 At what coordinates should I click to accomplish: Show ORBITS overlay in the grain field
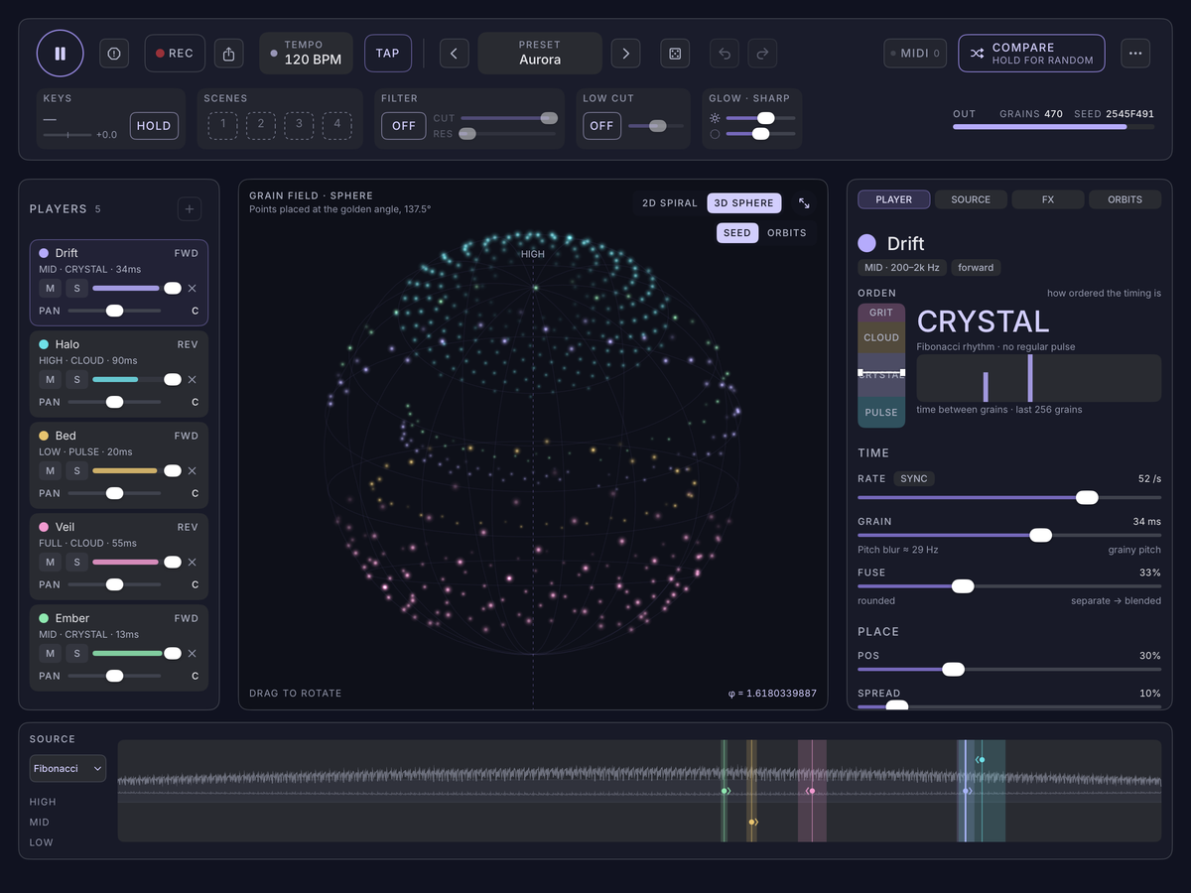(787, 233)
